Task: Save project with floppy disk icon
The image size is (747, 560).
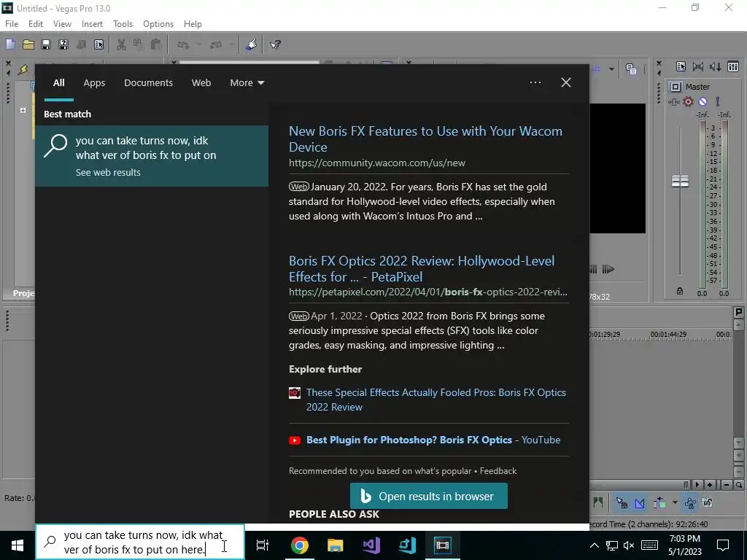Action: 46,44
